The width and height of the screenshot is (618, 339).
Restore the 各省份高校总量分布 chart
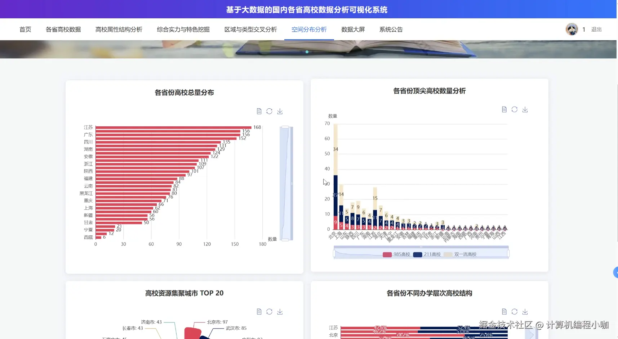coord(270,111)
